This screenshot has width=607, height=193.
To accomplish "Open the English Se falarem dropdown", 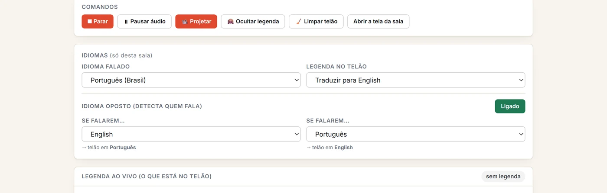I will point(191,134).
